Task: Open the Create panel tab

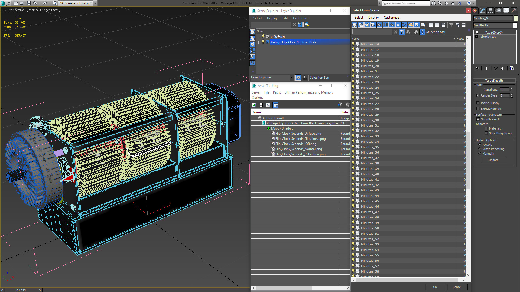Action: click(475, 11)
